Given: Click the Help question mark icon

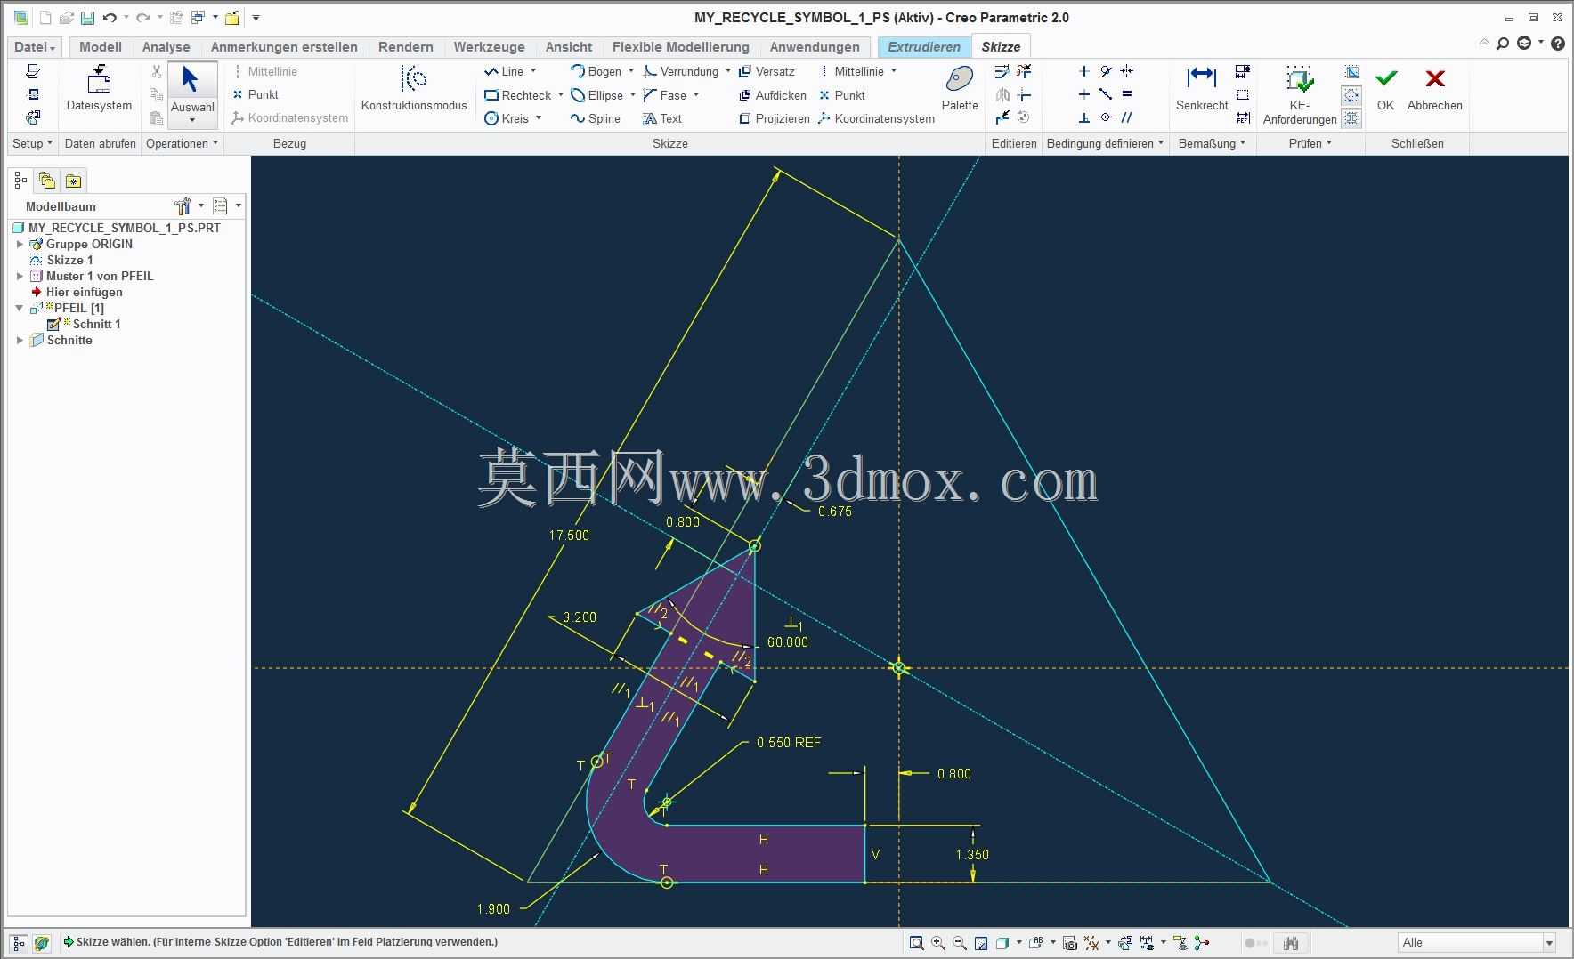Looking at the screenshot, I should pos(1557,44).
